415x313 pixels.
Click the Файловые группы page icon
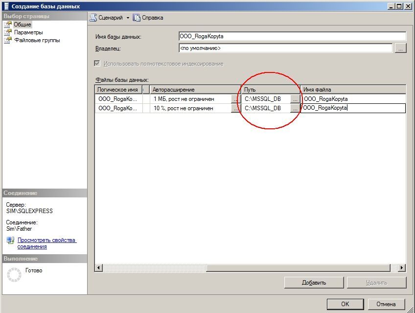coord(8,40)
